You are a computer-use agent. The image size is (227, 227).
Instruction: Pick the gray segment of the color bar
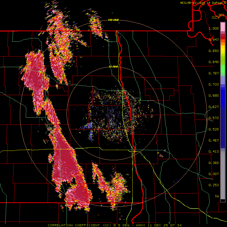pyautogui.click(x=223, y=175)
